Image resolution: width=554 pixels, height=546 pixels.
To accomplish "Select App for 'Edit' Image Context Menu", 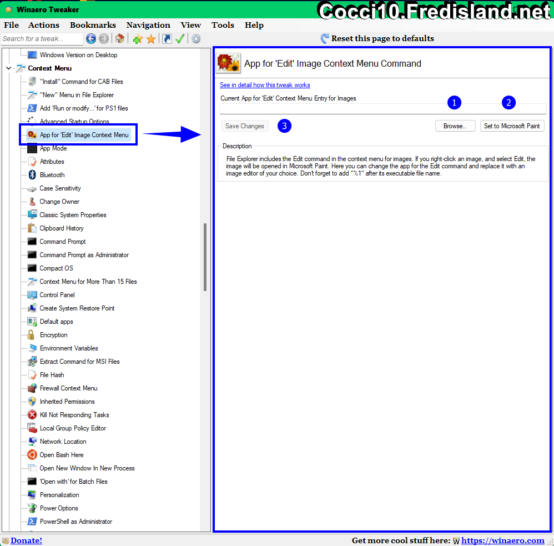I will (x=84, y=135).
